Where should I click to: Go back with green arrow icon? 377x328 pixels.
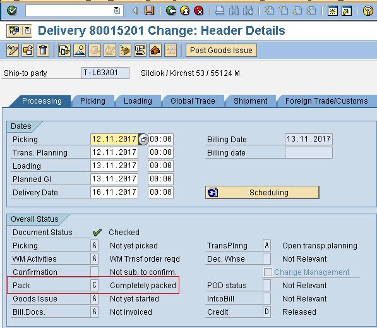171,11
